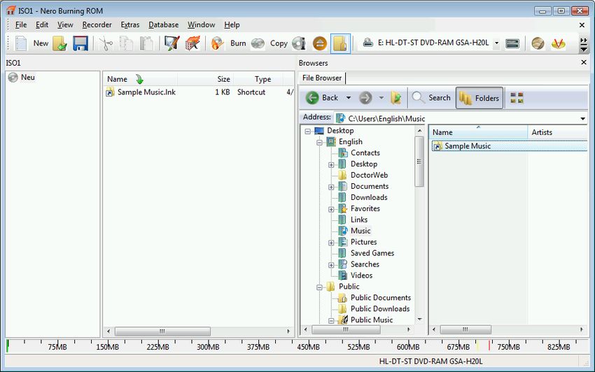Click the burning brick wall icon
This screenshot has height=372, width=595.
192,43
